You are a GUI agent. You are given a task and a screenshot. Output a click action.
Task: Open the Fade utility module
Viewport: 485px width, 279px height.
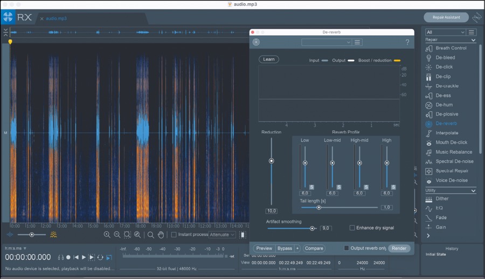(436, 217)
